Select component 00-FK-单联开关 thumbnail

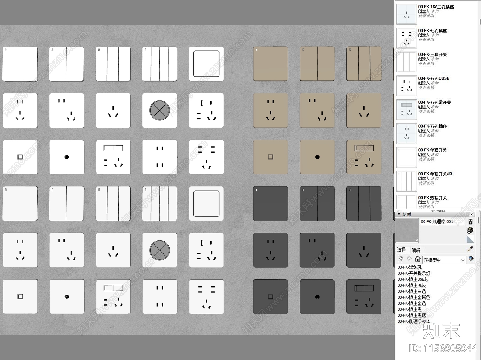tap(406, 157)
